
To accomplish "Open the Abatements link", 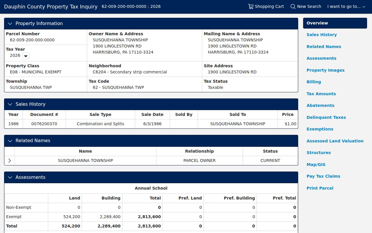I will coord(320,105).
